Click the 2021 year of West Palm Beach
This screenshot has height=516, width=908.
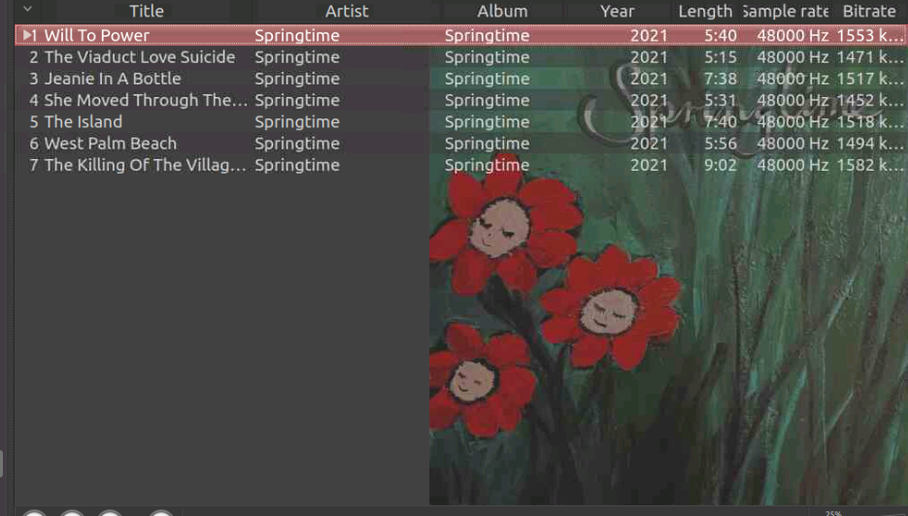[x=649, y=143]
